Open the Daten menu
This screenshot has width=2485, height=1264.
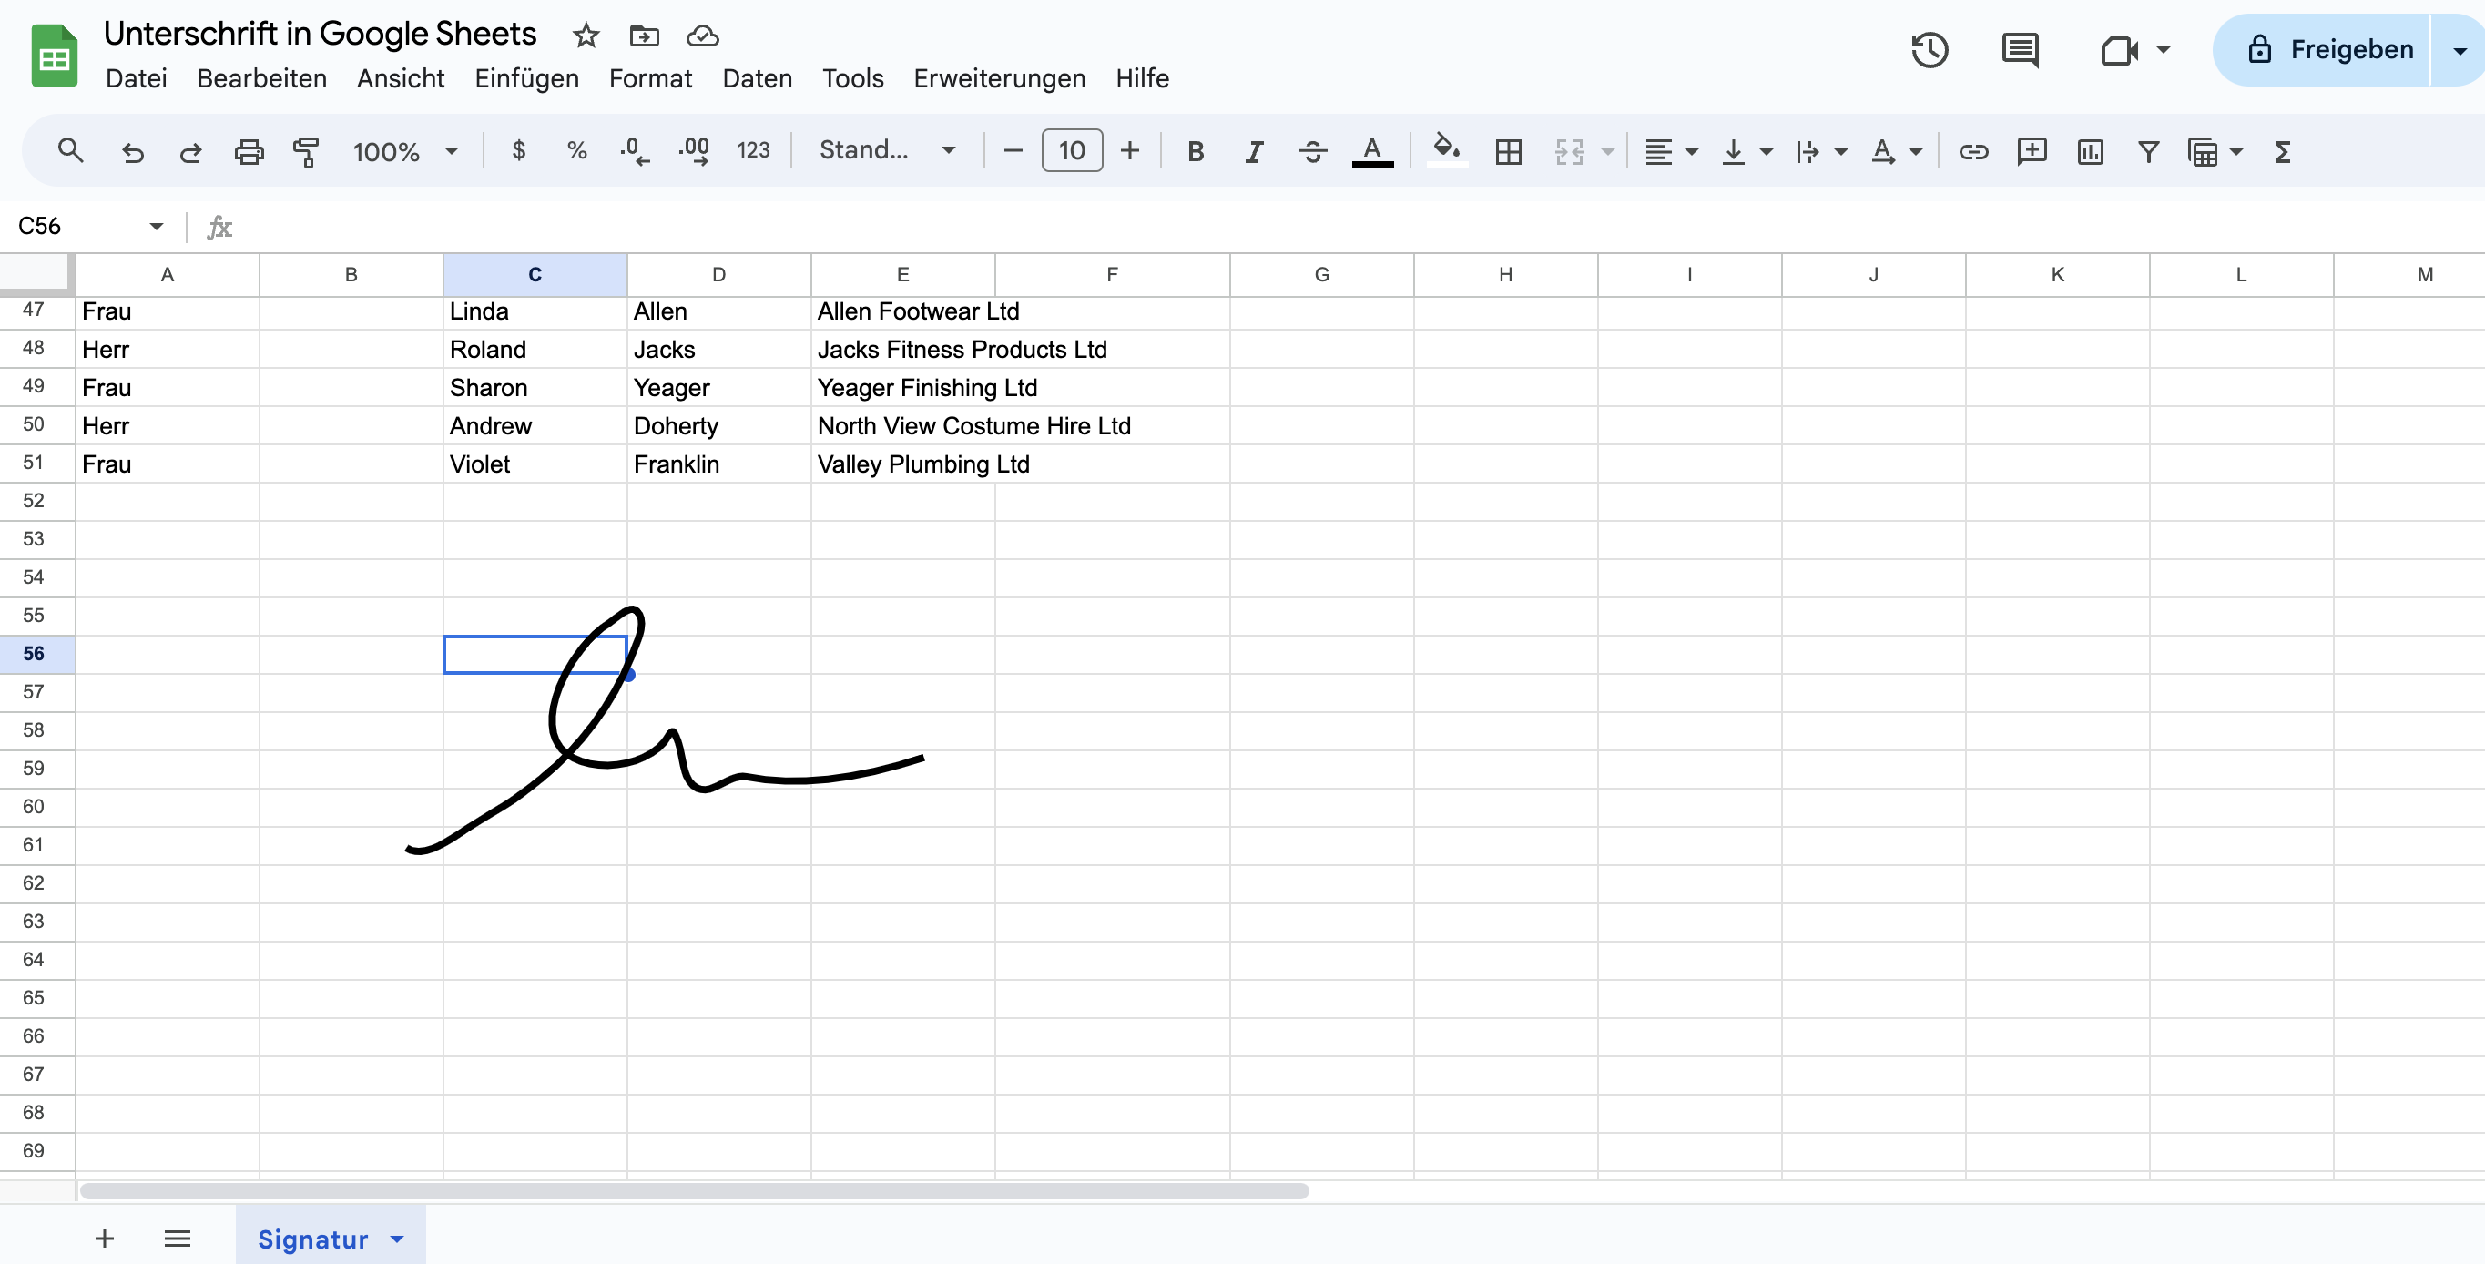754,76
